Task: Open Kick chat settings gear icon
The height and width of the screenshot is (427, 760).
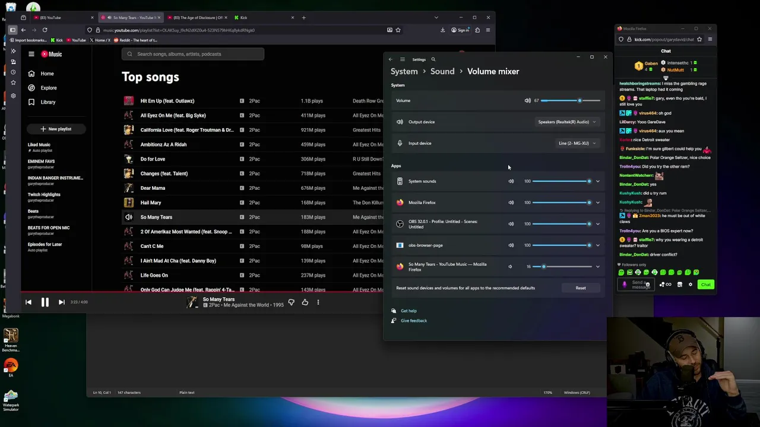Action: tap(690, 285)
